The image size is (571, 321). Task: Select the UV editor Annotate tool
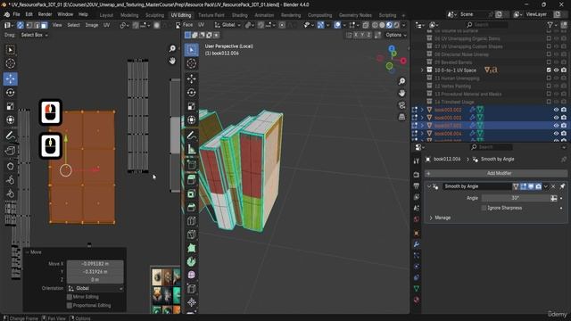10,136
